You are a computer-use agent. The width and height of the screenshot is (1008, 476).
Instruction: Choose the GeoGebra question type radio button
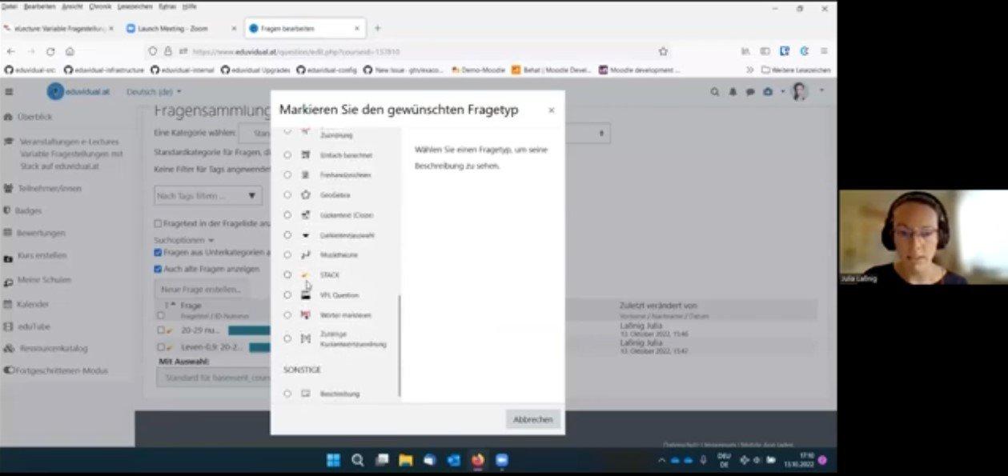pyautogui.click(x=287, y=194)
